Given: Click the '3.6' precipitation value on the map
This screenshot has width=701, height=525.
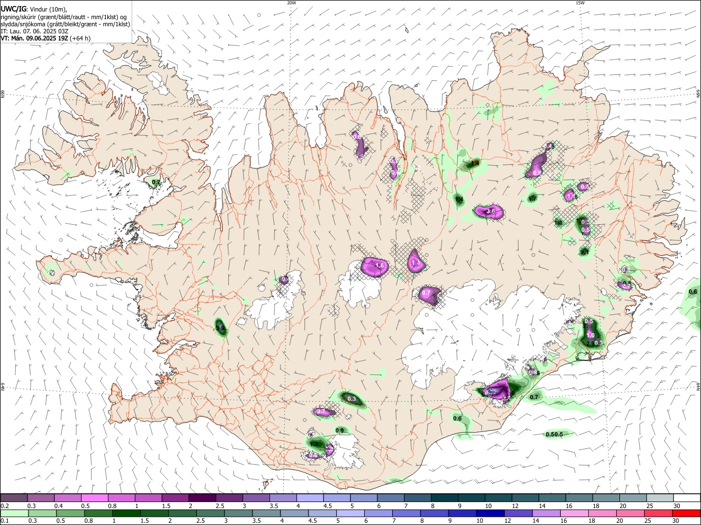Looking at the screenshot, I should point(491,211).
